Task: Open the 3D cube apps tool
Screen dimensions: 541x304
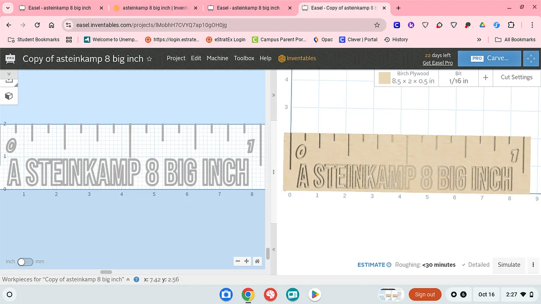Action: [x=9, y=96]
